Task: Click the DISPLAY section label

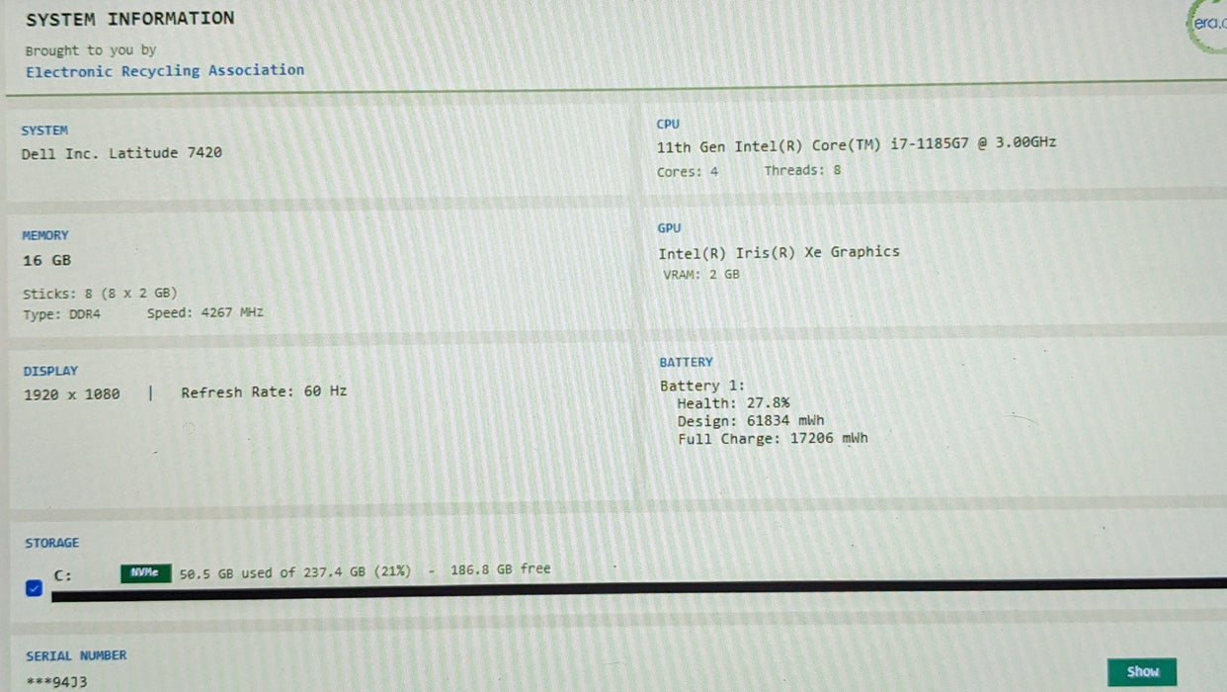Action: pyautogui.click(x=50, y=372)
